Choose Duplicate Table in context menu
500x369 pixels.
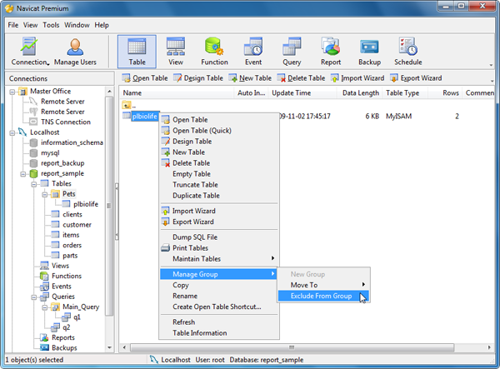[218, 196]
